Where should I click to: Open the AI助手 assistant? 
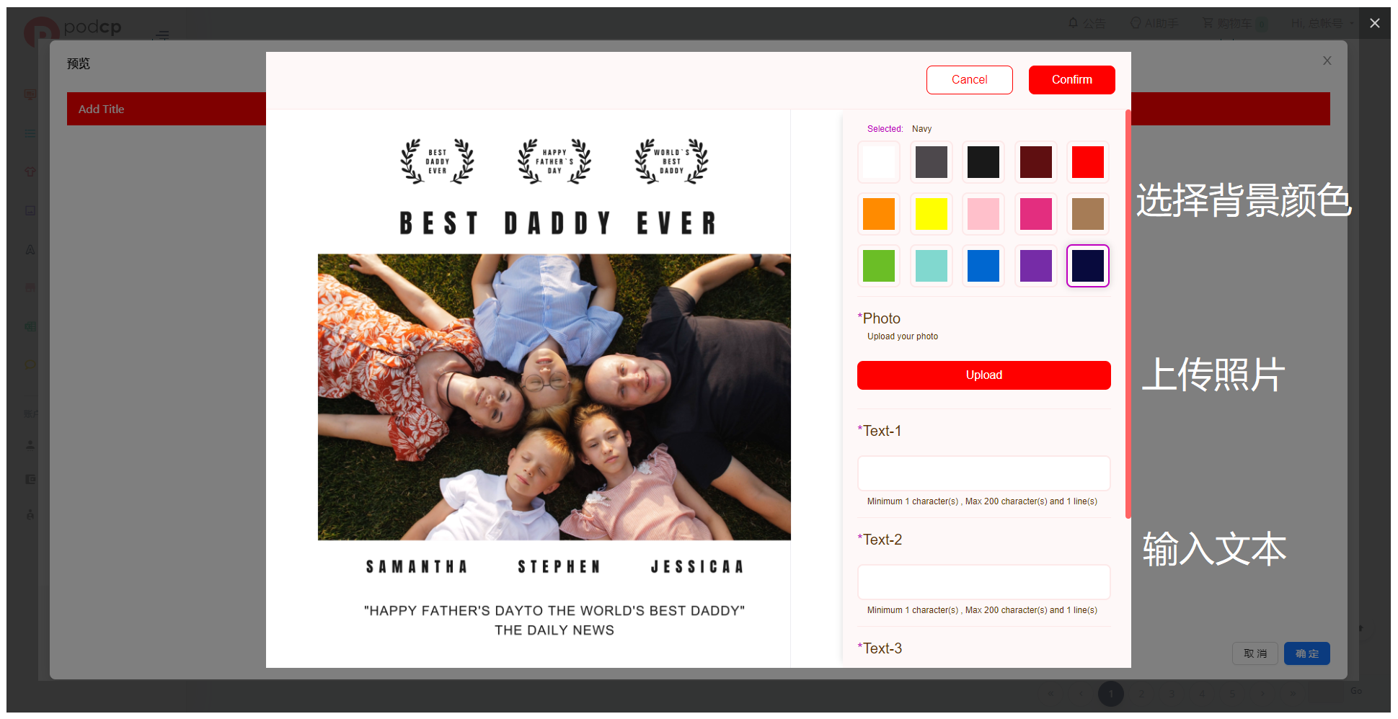1154,24
